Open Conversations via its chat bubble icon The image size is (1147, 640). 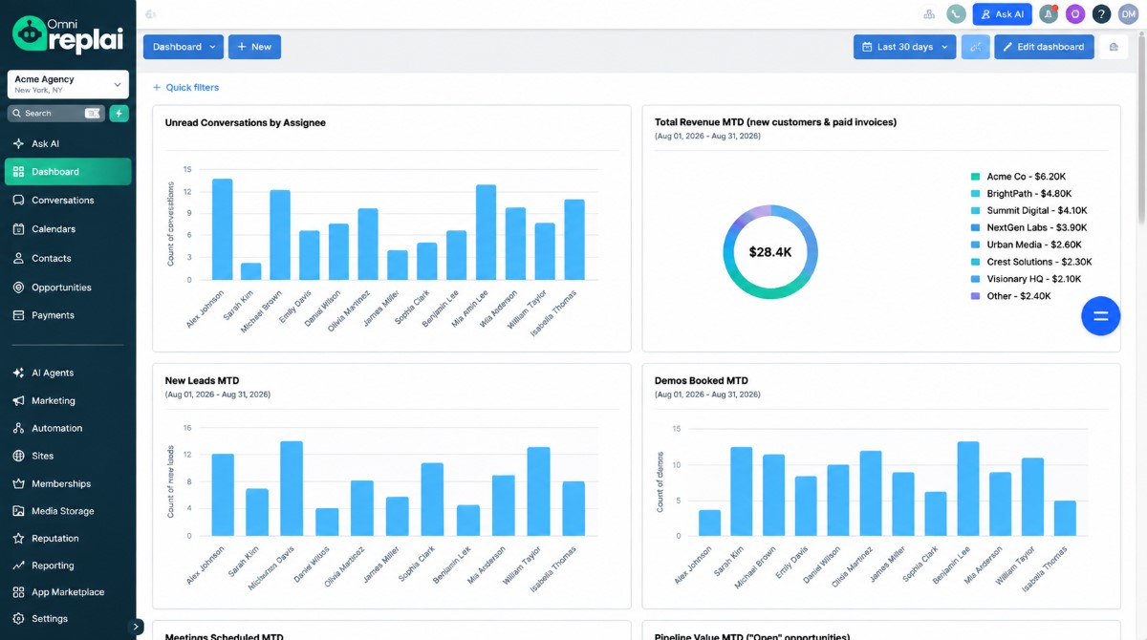tap(18, 201)
